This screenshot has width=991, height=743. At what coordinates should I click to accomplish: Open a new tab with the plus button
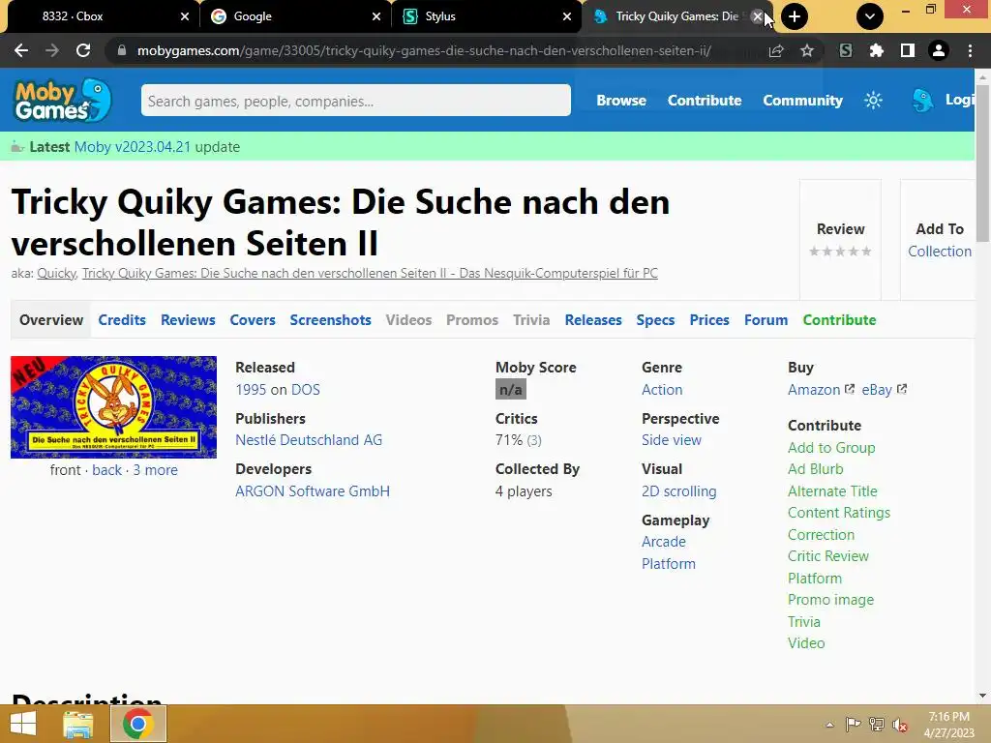tap(795, 16)
